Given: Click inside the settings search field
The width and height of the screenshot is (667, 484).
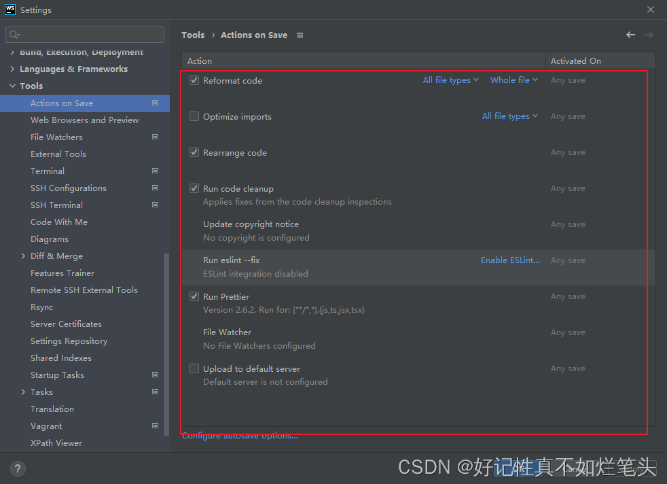Looking at the screenshot, I should click(85, 35).
